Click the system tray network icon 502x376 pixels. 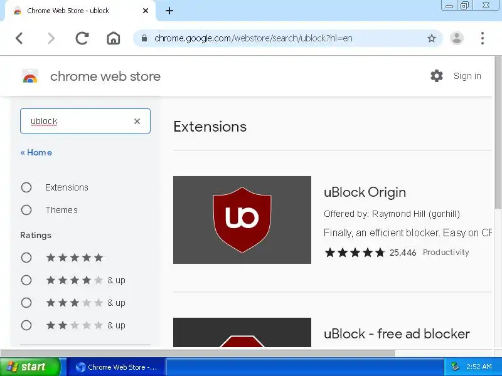coord(454,367)
